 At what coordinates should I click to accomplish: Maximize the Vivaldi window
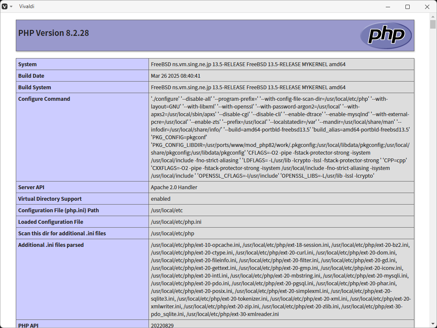coord(408,7)
